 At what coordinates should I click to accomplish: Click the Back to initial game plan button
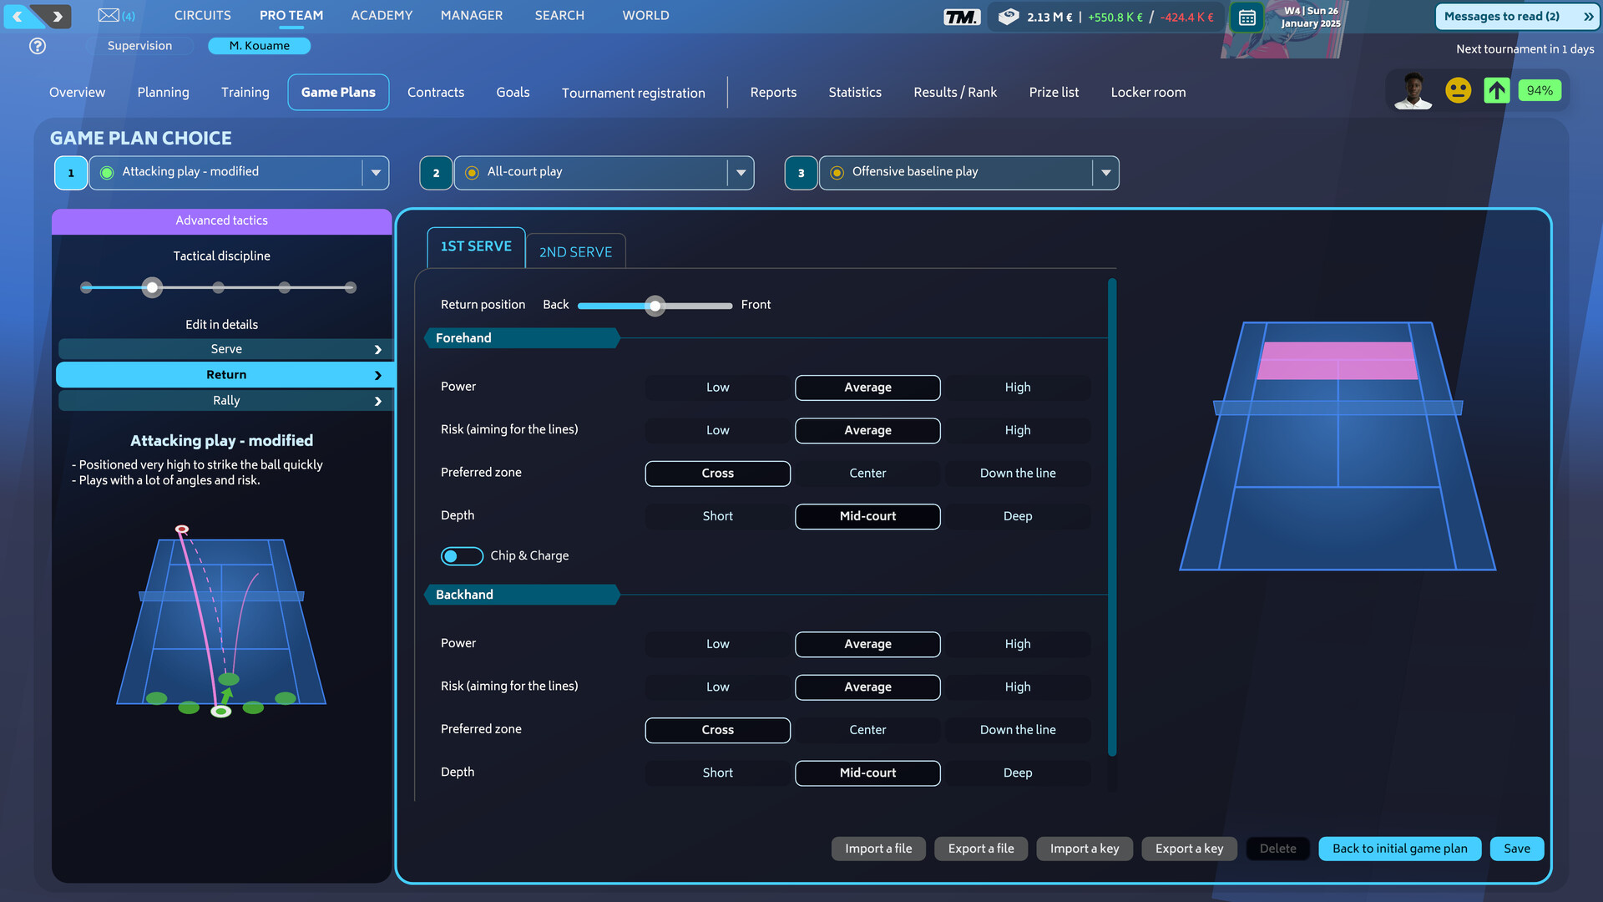1399,849
